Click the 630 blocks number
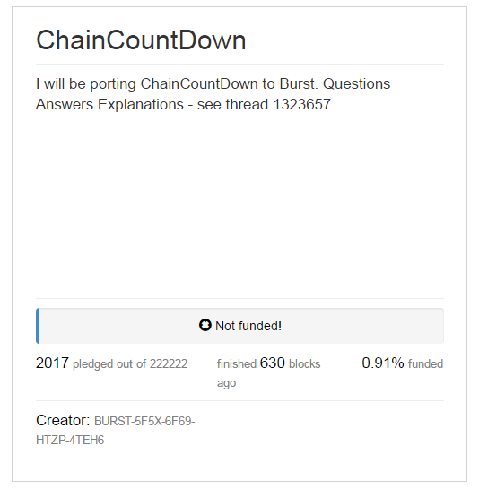 (x=273, y=363)
